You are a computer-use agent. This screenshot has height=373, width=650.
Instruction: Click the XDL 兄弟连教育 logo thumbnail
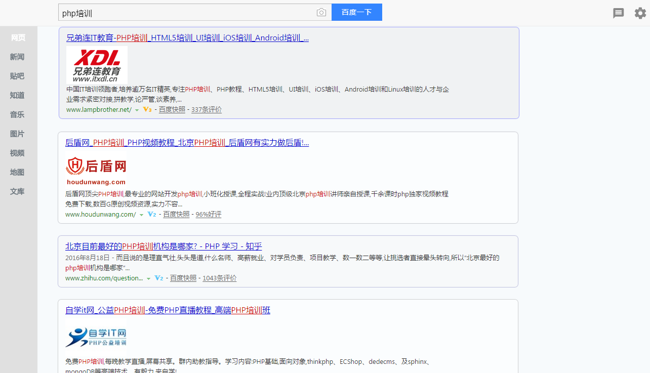[97, 65]
